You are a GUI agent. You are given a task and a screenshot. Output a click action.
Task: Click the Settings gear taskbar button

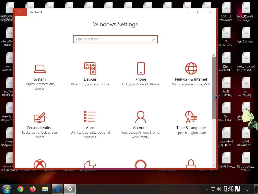tap(70, 189)
